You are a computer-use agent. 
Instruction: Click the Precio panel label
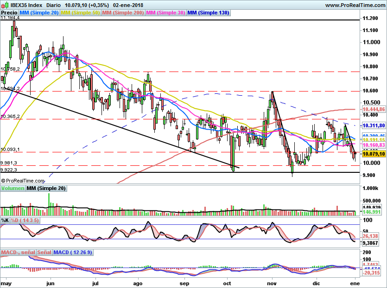9,13
